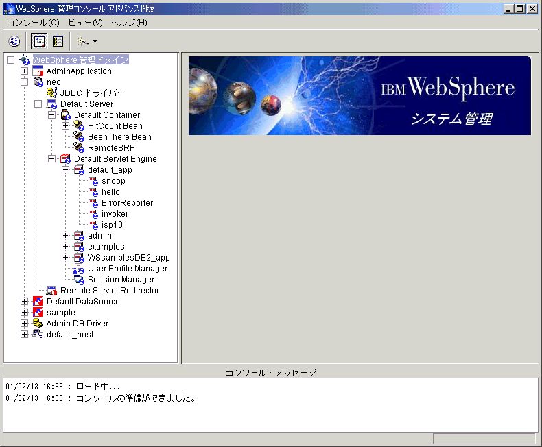Viewport: 542px width, 447px height.
Task: Click the invoker servlet icon
Action: [93, 214]
